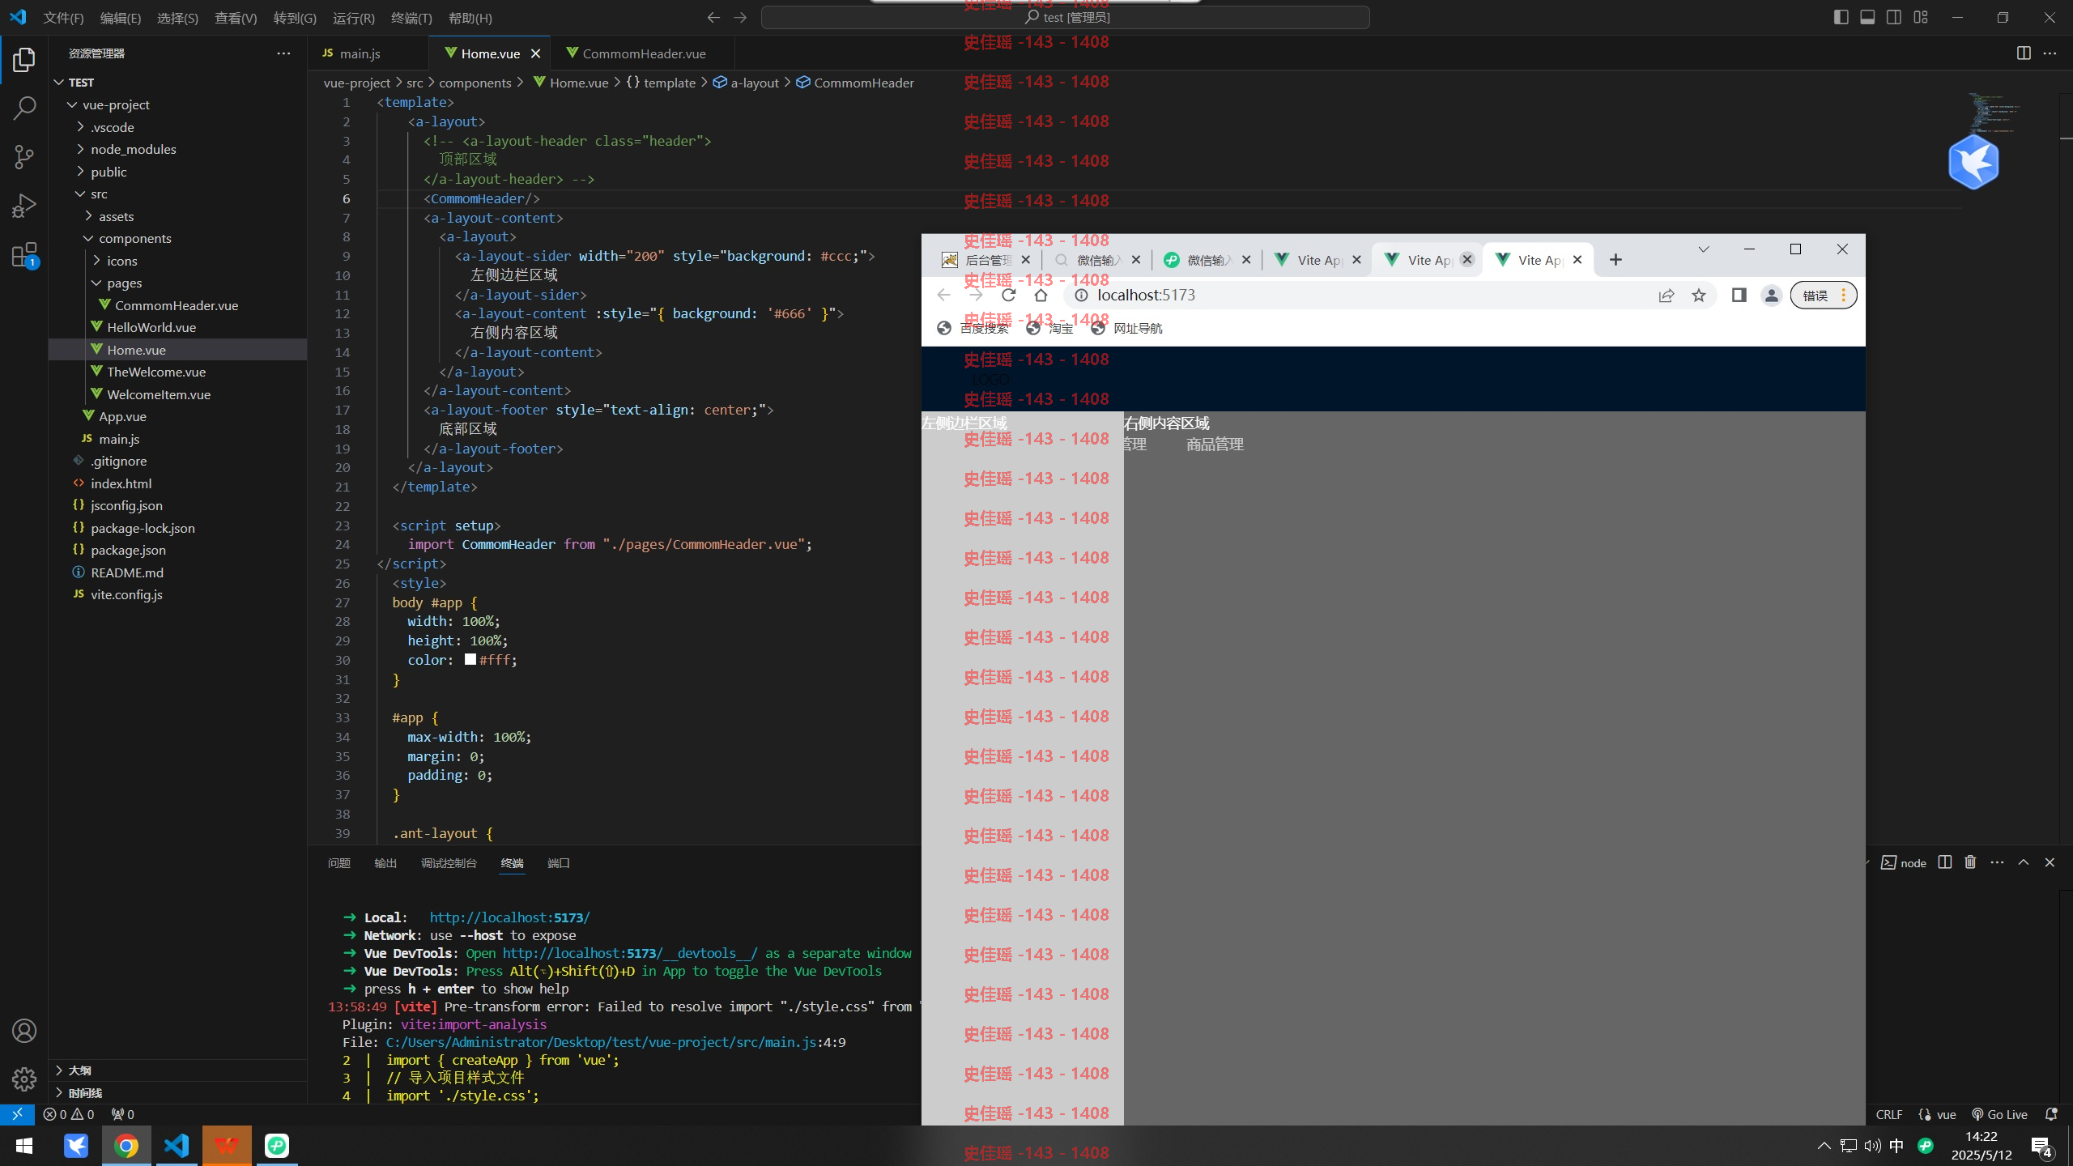Reload the page in Chrome window
The image size is (2073, 1166).
click(1008, 296)
